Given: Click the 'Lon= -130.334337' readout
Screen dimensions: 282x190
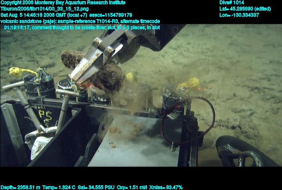Looking at the screenshot, I should (239, 15).
